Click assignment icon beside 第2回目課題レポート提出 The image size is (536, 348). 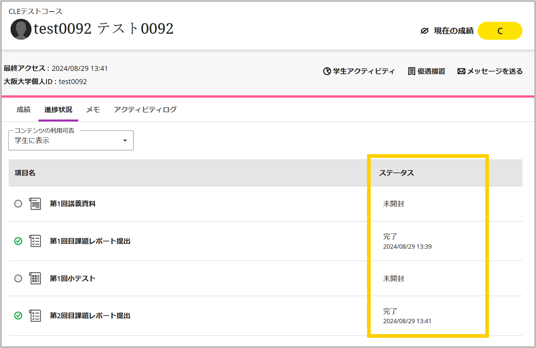click(35, 316)
